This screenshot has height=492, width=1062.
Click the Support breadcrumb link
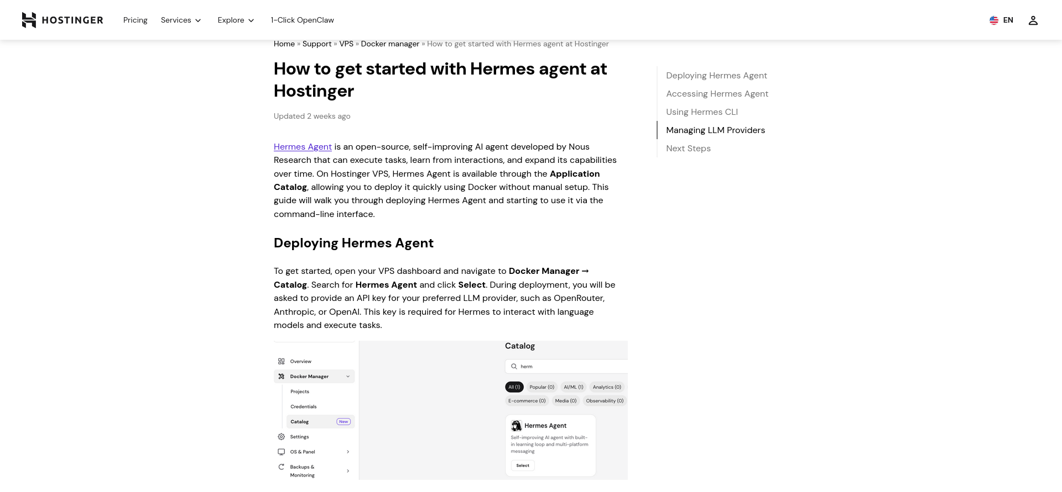[x=317, y=44]
